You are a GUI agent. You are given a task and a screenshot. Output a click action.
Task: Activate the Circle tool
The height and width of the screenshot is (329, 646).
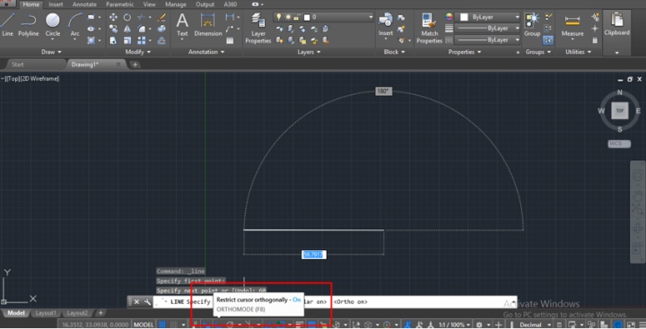coord(53,24)
